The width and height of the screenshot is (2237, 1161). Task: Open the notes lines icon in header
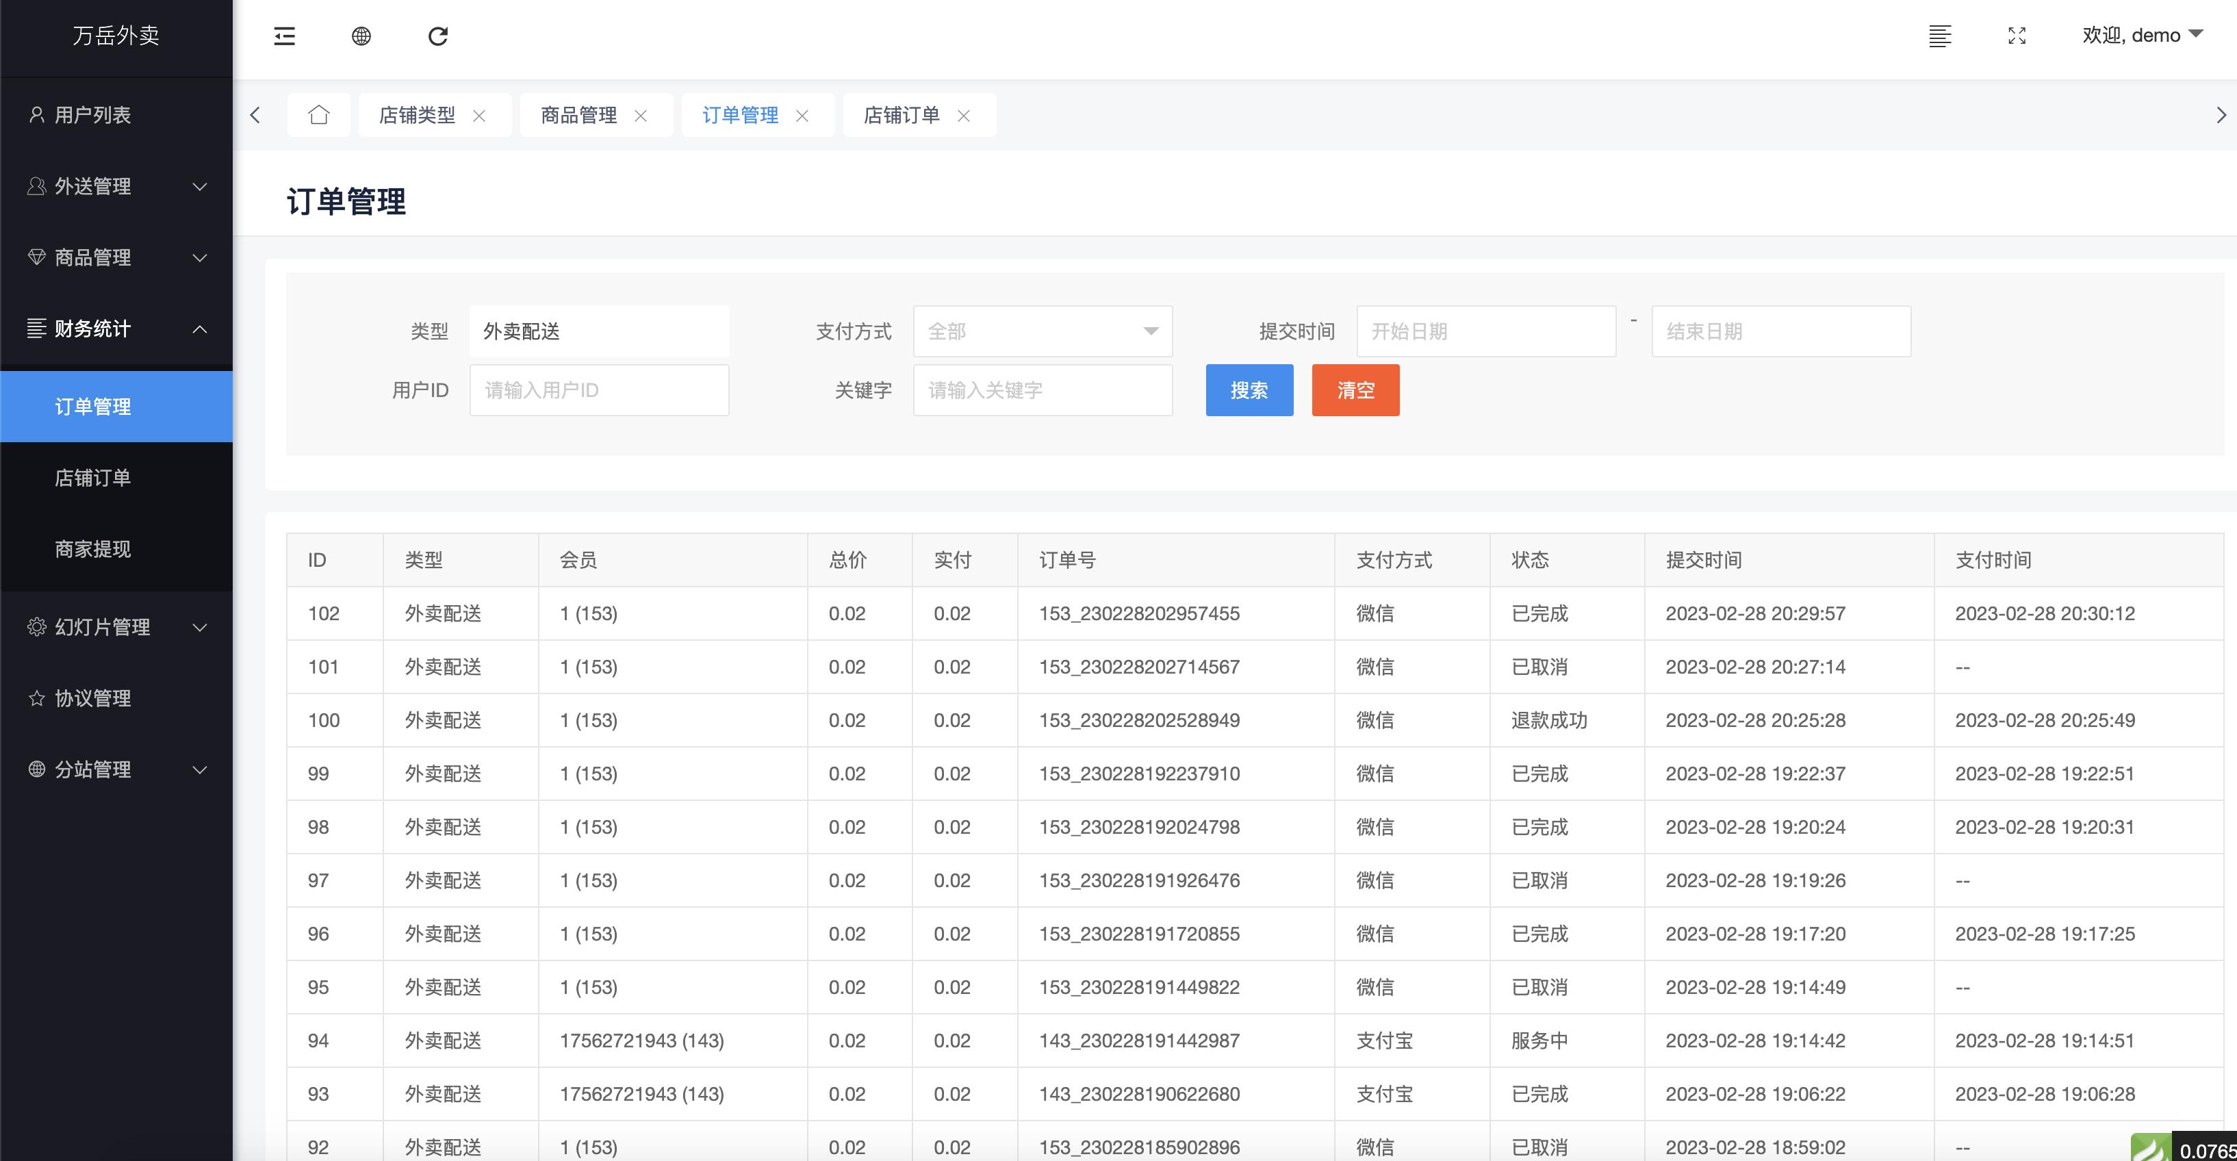(1940, 36)
